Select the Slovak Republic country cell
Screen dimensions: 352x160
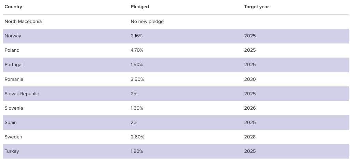(22, 94)
